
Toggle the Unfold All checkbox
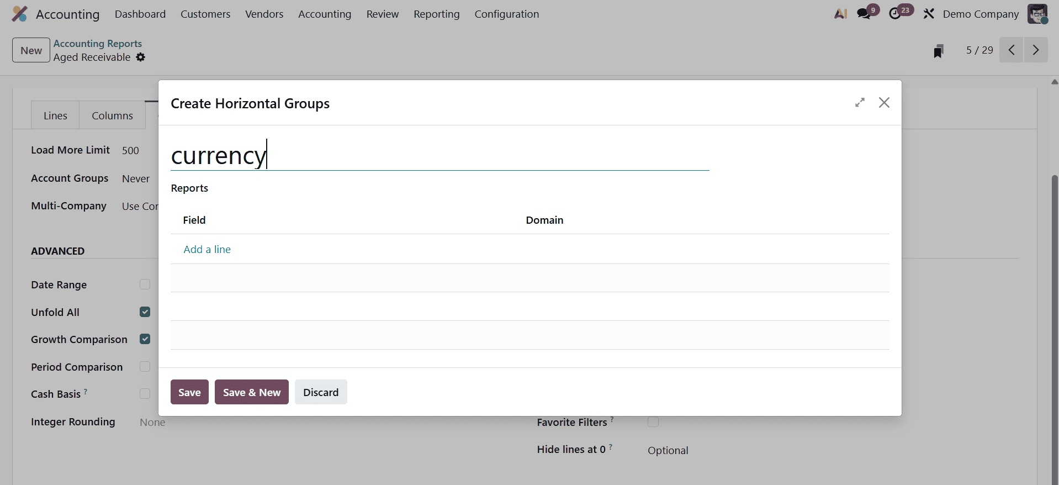pyautogui.click(x=145, y=312)
